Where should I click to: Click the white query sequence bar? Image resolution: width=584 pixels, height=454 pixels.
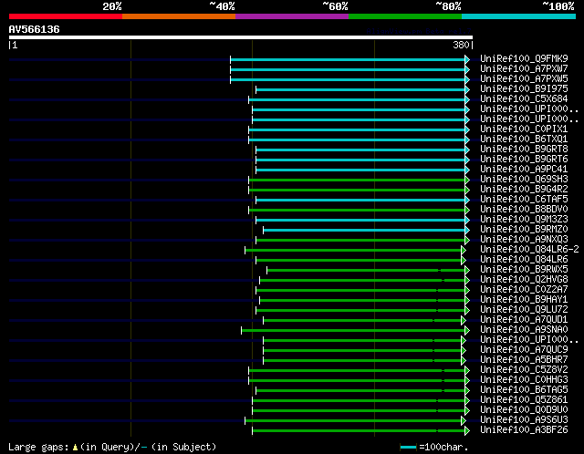[x=241, y=37]
